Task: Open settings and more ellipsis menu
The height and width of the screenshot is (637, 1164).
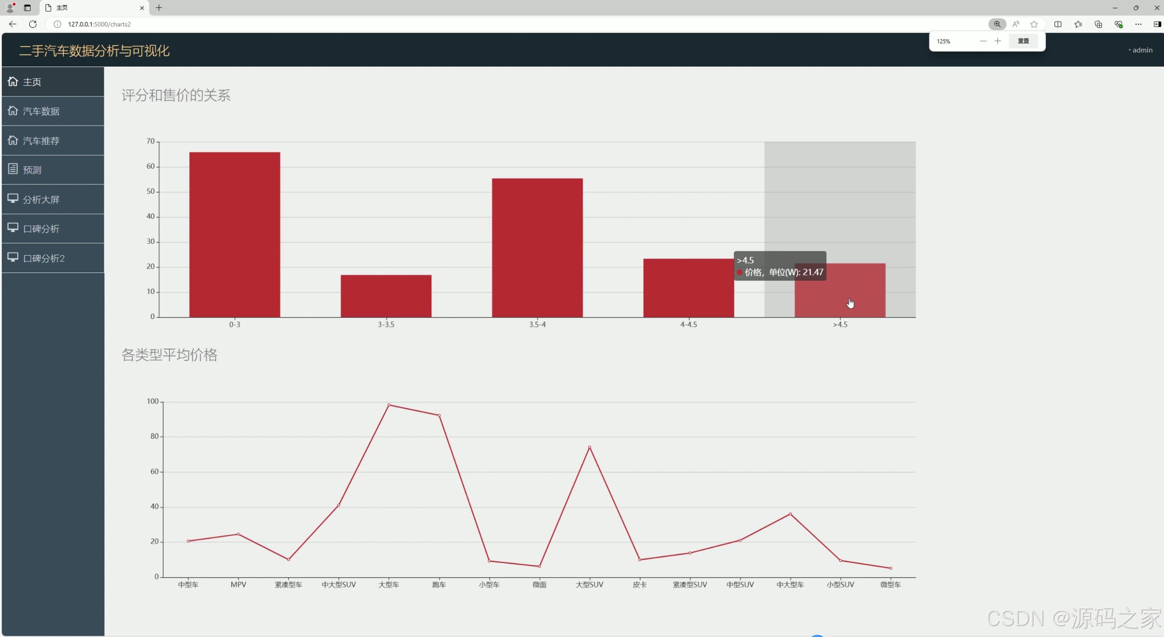Action: pos(1138,24)
